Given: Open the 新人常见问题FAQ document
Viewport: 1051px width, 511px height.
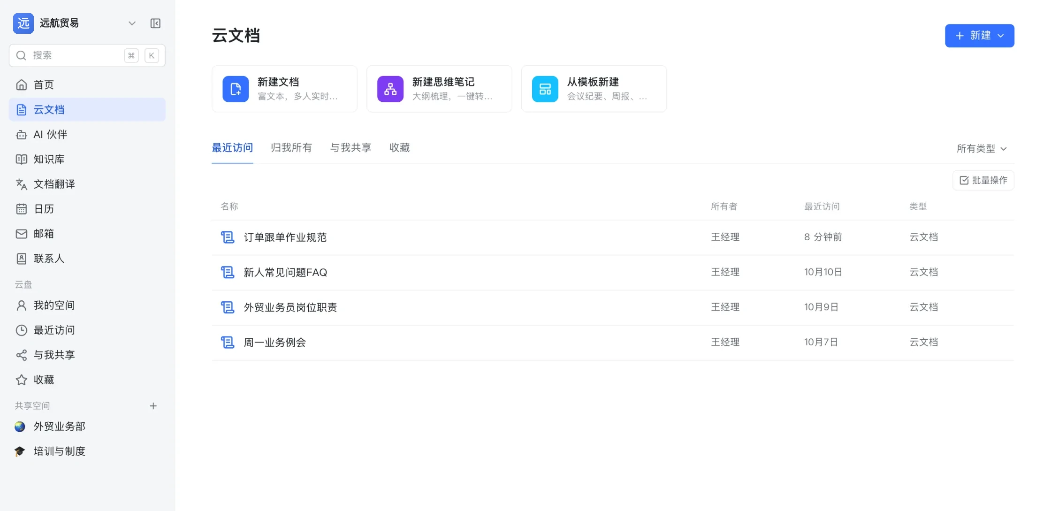Looking at the screenshot, I should click(x=285, y=273).
